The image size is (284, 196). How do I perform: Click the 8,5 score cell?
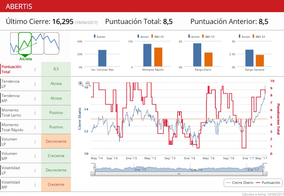56,69
